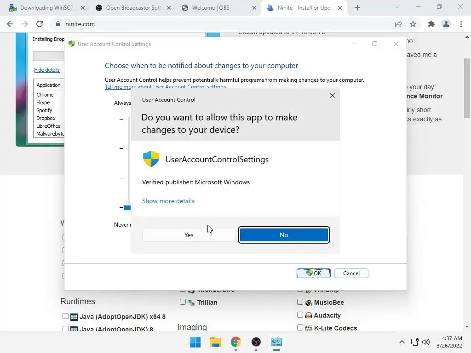Open Tell me more about UAC settings link
The height and width of the screenshot is (353, 471).
pos(165,87)
